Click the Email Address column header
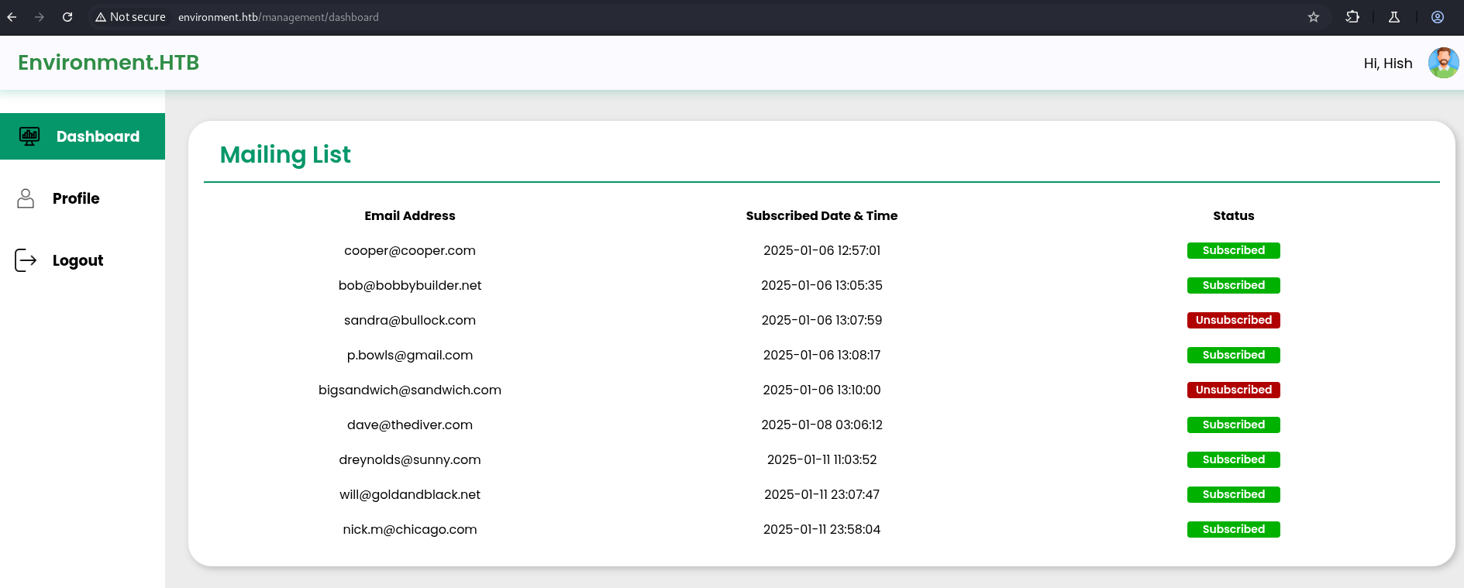 410,216
